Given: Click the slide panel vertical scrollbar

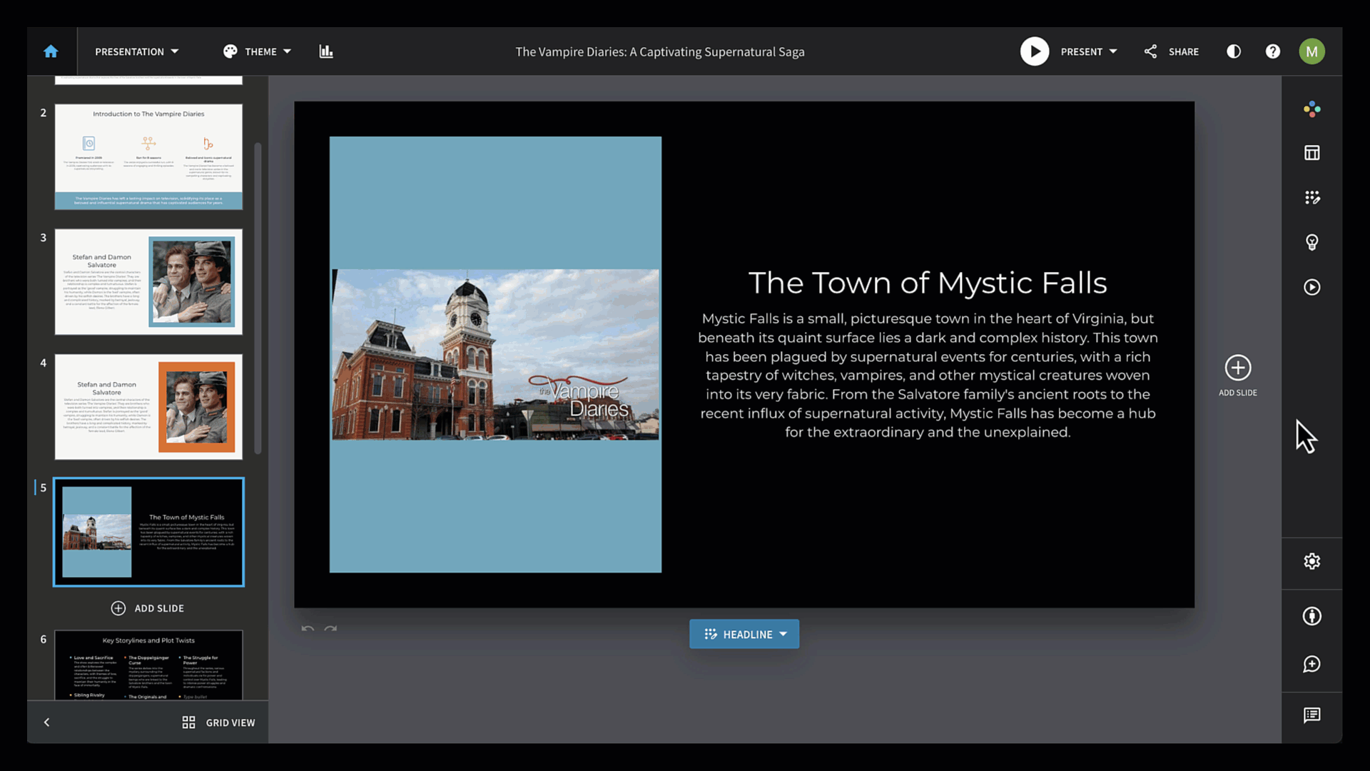Looking at the screenshot, I should [x=258, y=298].
